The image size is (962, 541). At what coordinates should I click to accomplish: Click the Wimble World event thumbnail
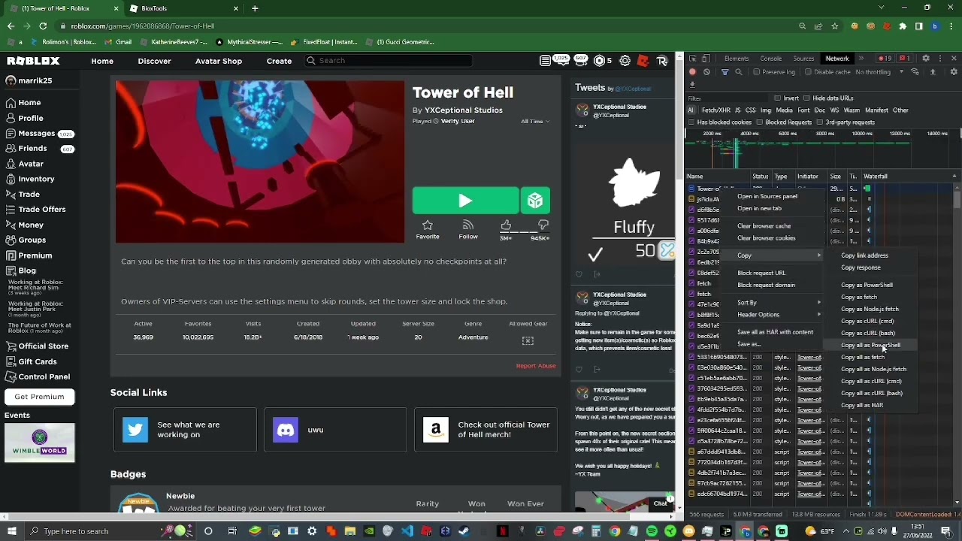point(40,442)
